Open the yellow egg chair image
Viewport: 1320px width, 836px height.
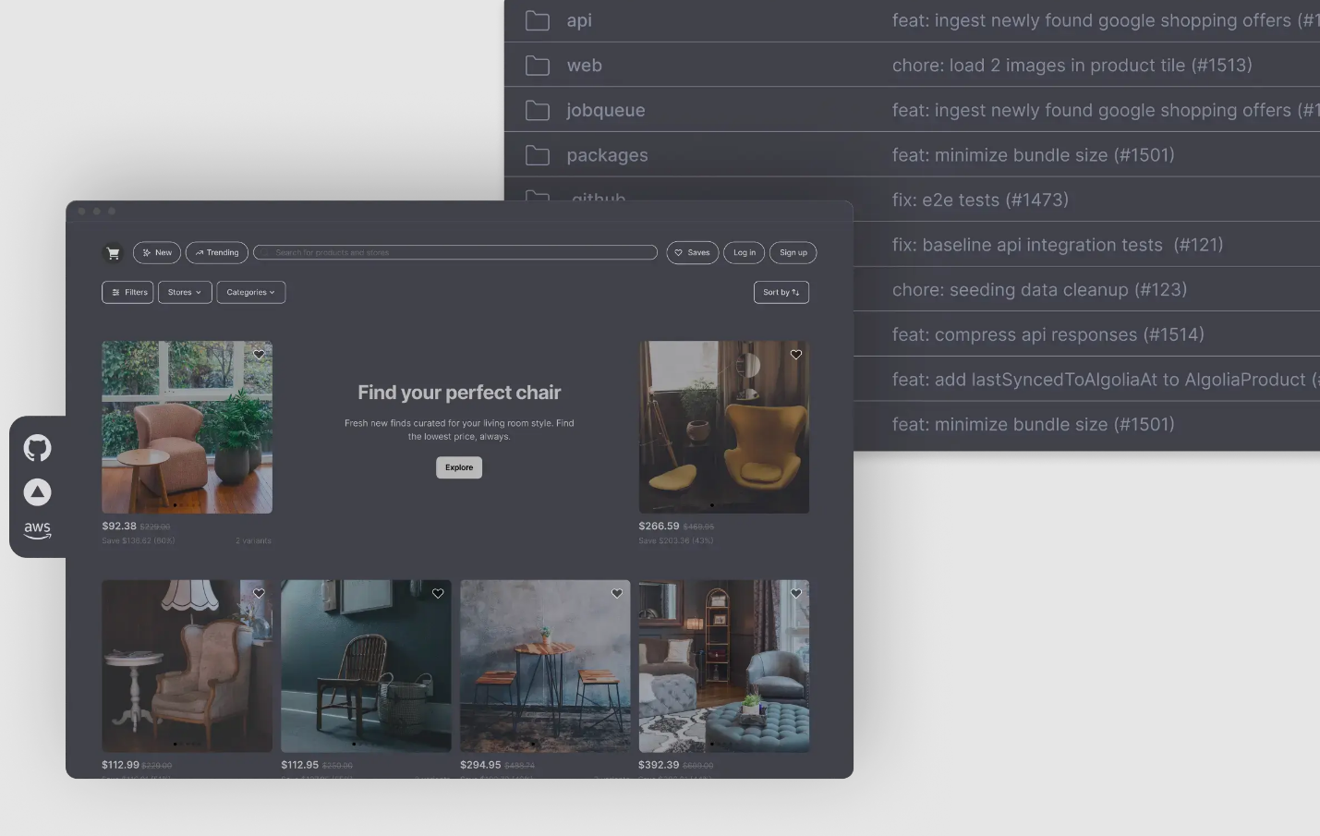(724, 427)
